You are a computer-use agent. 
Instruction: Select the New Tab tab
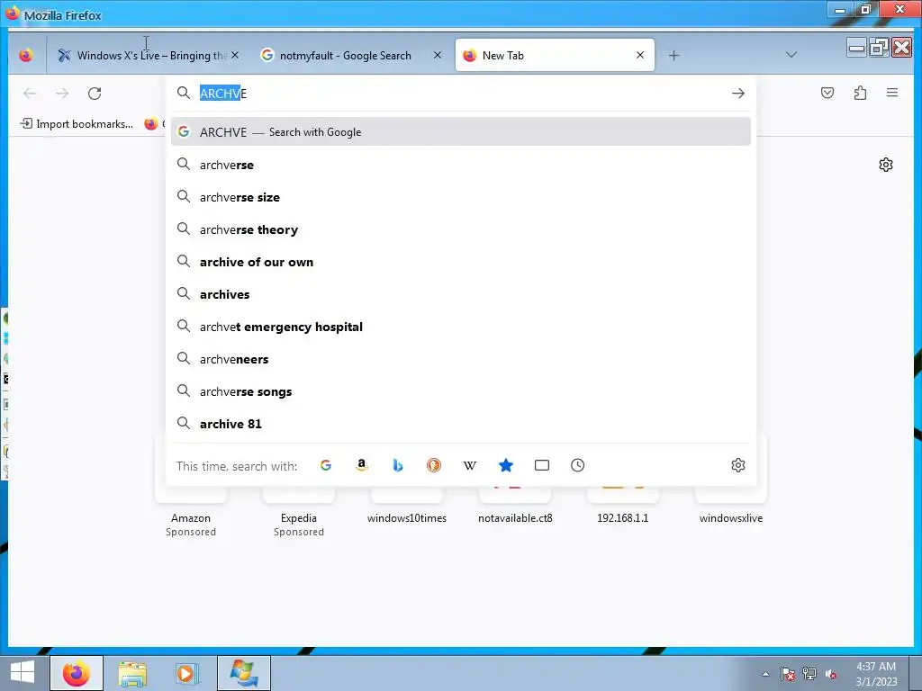[x=555, y=55]
